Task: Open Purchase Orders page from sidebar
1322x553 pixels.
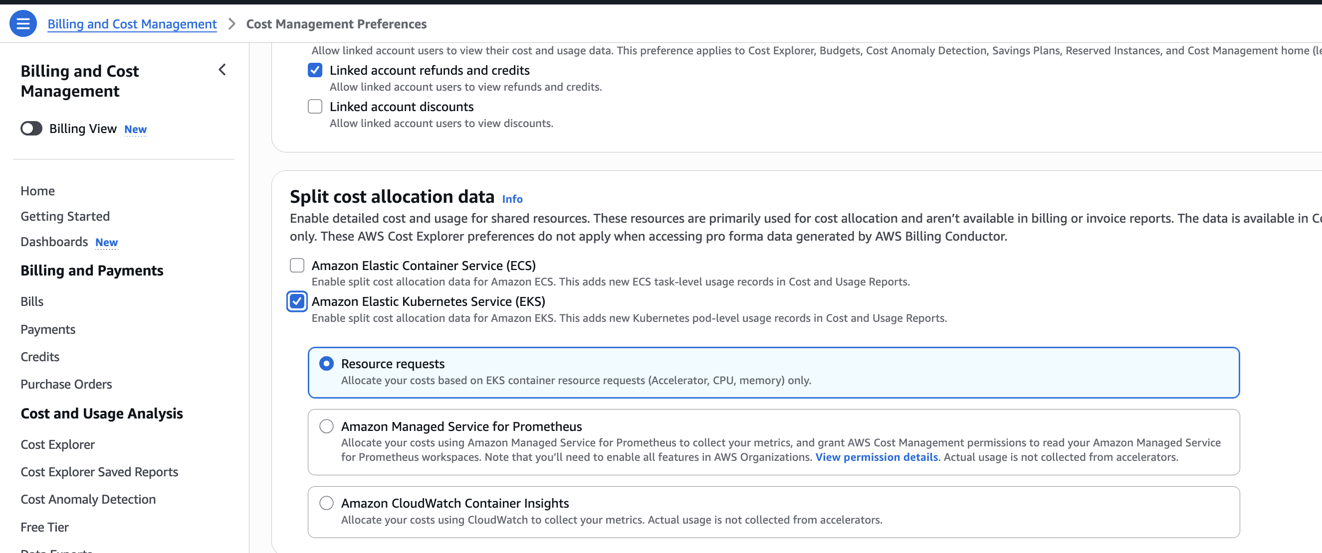Action: tap(66, 384)
